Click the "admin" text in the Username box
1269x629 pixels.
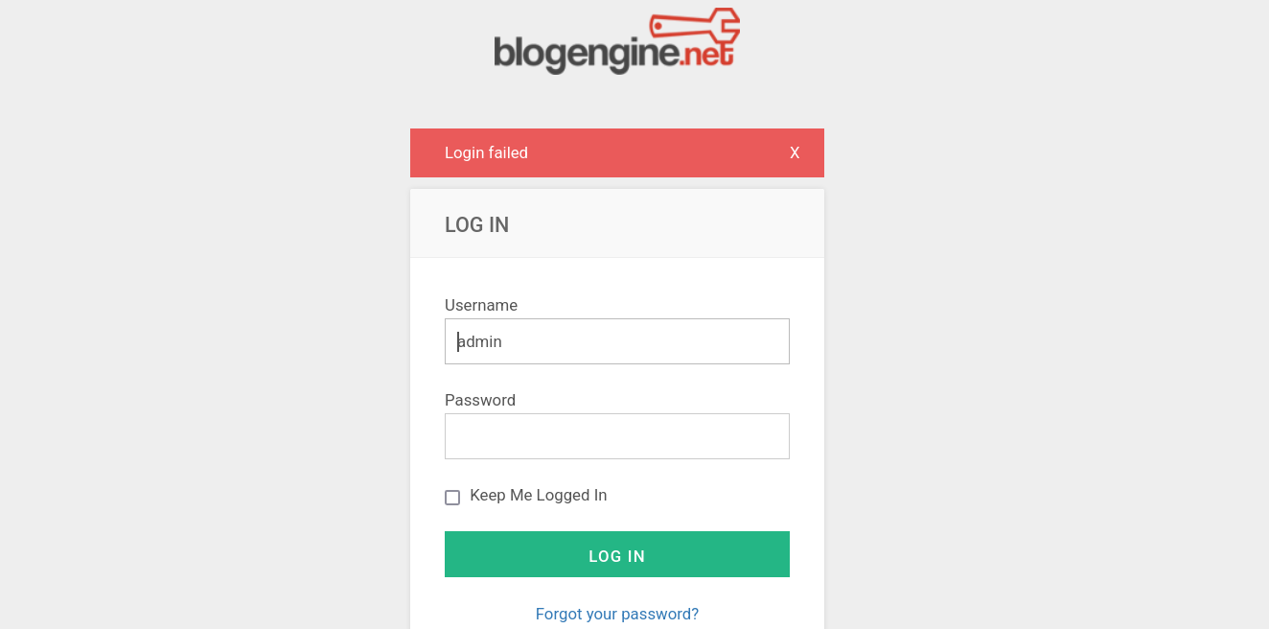(x=479, y=341)
